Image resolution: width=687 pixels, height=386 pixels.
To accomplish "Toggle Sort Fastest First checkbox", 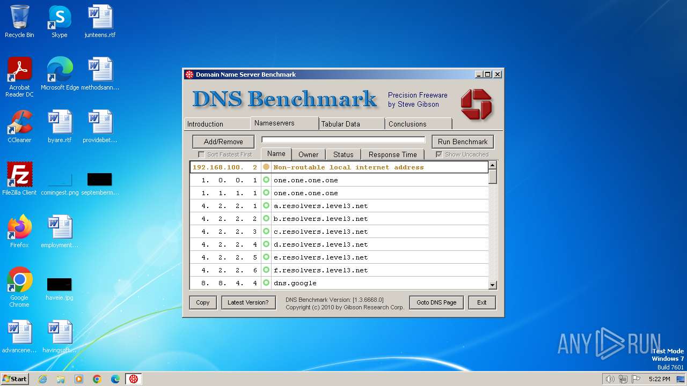I will 202,154.
